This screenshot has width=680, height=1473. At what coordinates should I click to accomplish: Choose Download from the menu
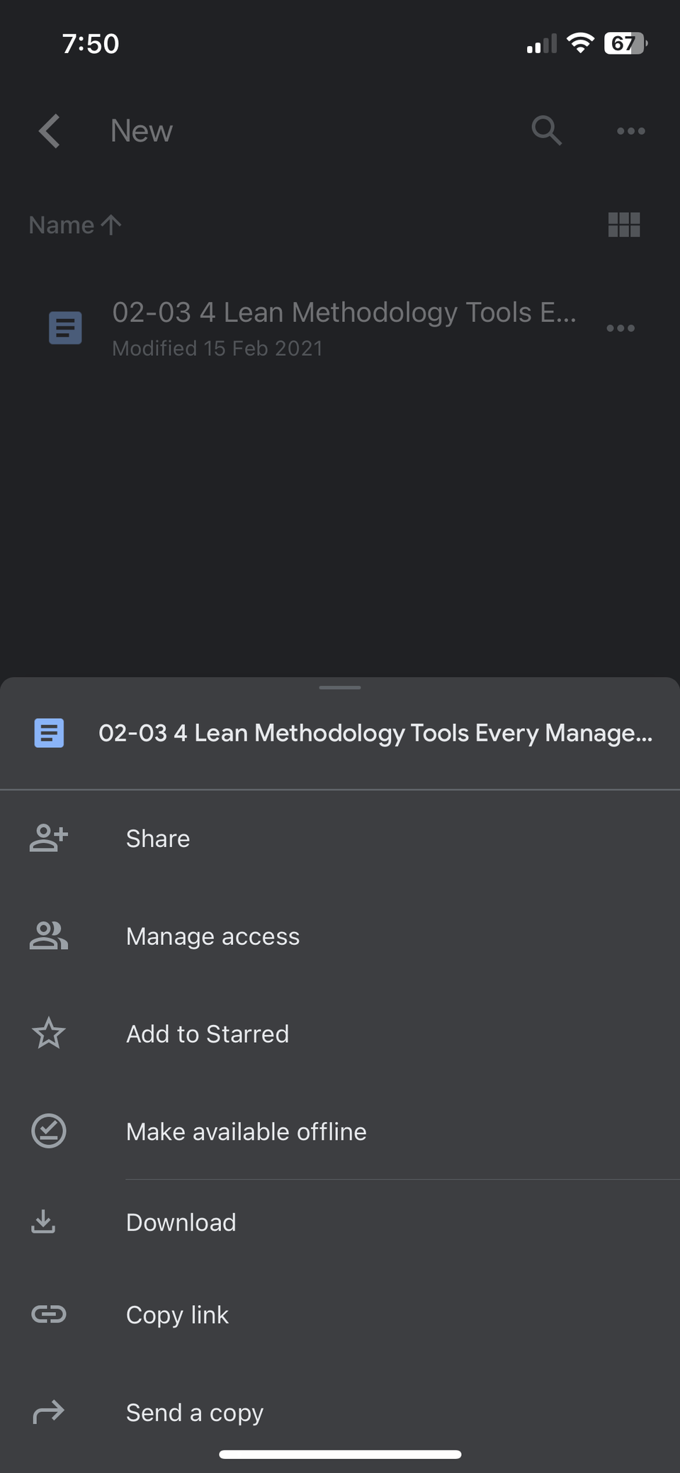pos(181,1223)
